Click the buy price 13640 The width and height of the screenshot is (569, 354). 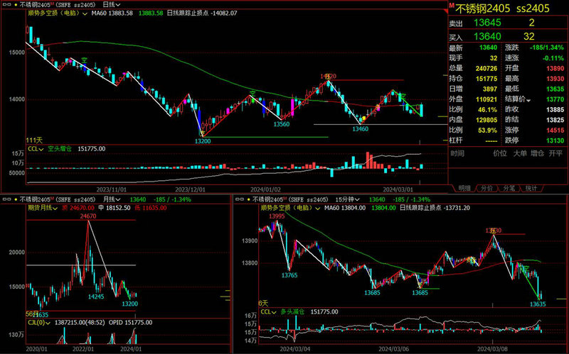coord(487,36)
